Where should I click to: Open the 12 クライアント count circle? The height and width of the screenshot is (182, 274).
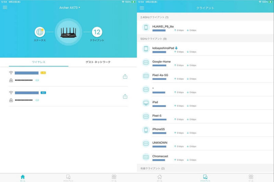97,32
